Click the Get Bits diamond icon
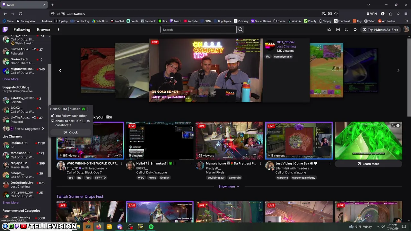 pyautogui.click(x=355, y=30)
